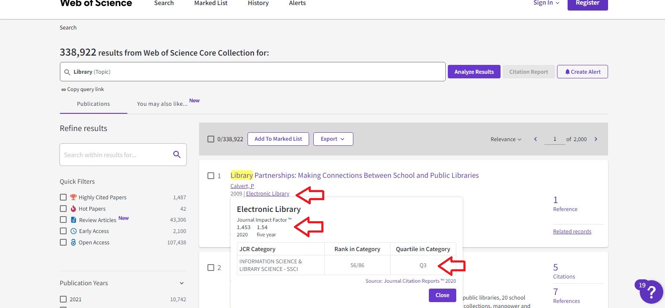The height and width of the screenshot is (308, 665).
Task: Click Information Science & Library Science category
Action: 271,265
